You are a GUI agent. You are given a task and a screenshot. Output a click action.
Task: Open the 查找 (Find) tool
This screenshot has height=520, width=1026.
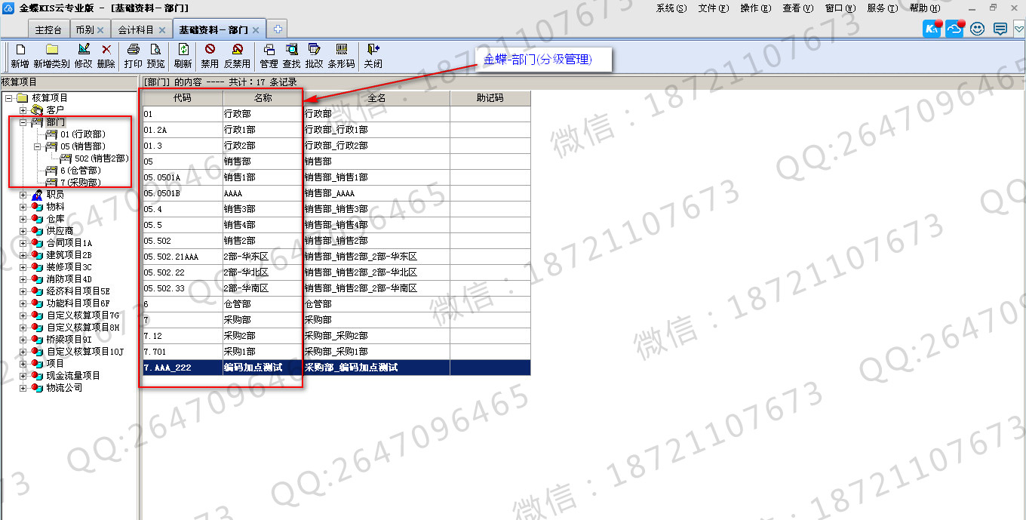tap(291, 50)
